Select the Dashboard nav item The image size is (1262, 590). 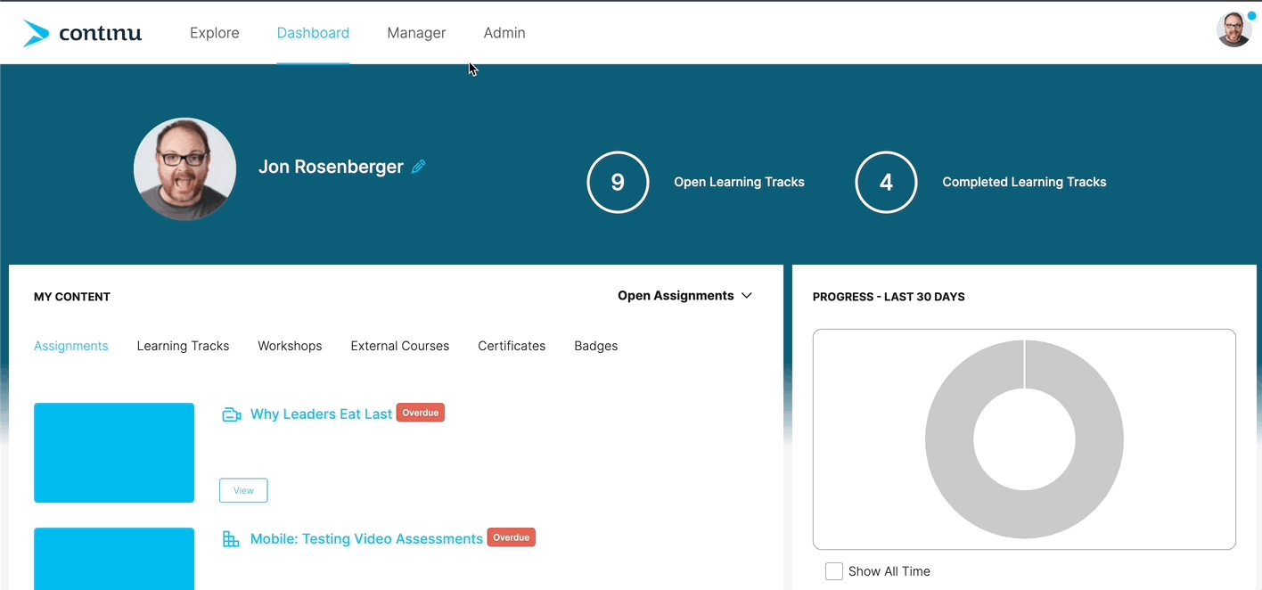pyautogui.click(x=313, y=33)
